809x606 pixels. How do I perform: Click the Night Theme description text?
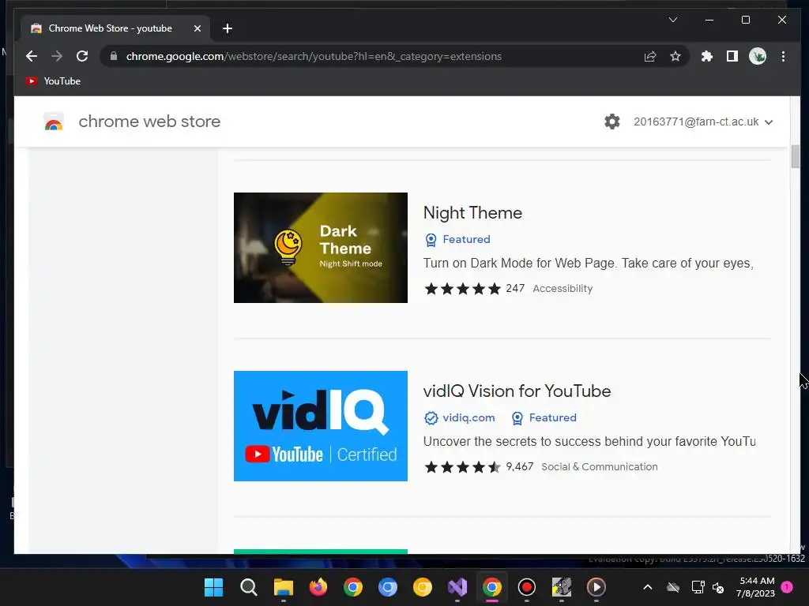[x=589, y=264]
